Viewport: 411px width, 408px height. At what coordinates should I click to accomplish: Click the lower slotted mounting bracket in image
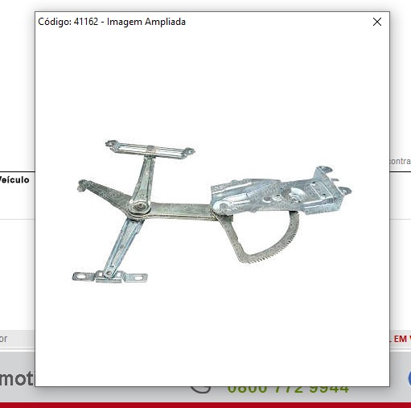click(x=109, y=277)
